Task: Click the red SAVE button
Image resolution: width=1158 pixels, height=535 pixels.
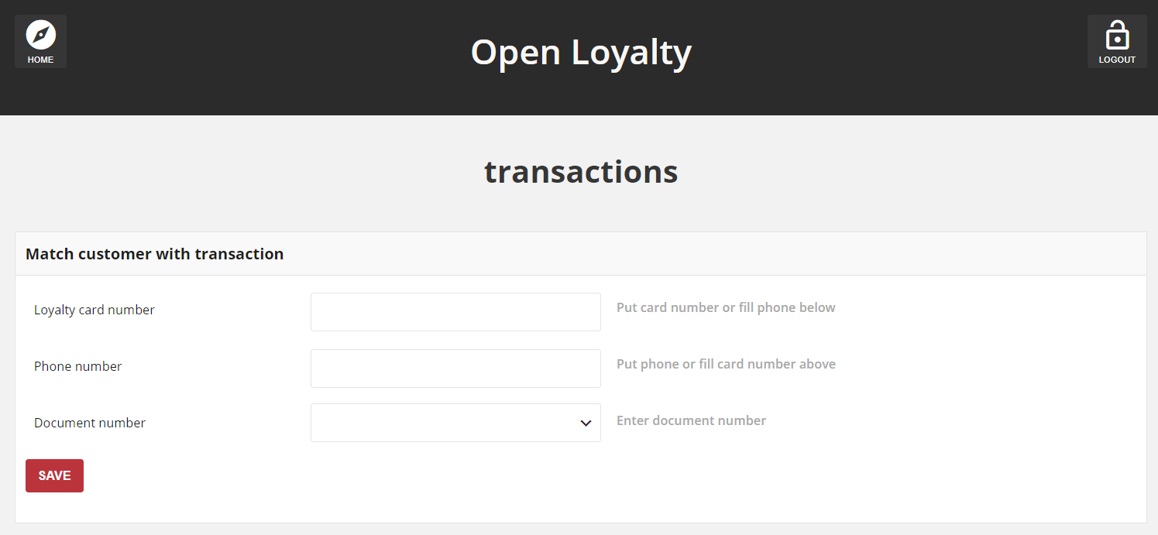Action: 54,475
